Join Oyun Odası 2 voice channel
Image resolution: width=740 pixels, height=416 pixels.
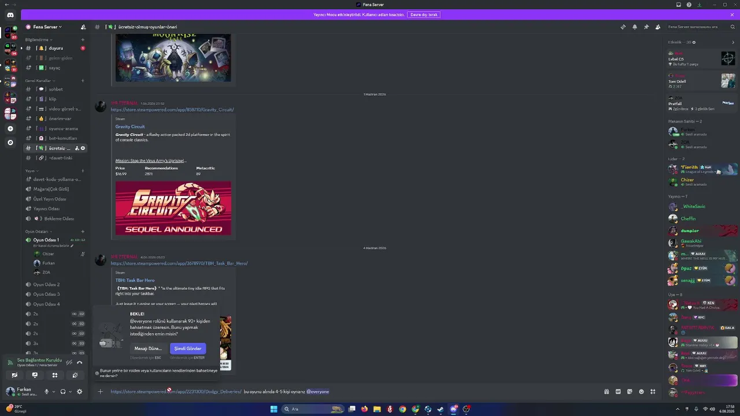point(55,284)
